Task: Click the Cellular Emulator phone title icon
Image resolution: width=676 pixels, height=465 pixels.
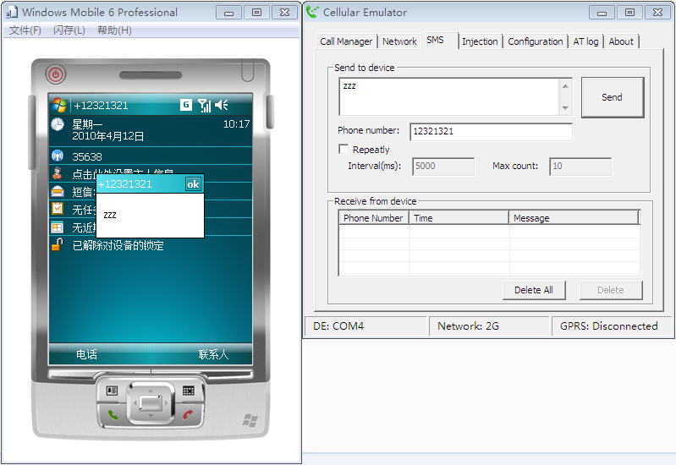Action: pos(312,12)
